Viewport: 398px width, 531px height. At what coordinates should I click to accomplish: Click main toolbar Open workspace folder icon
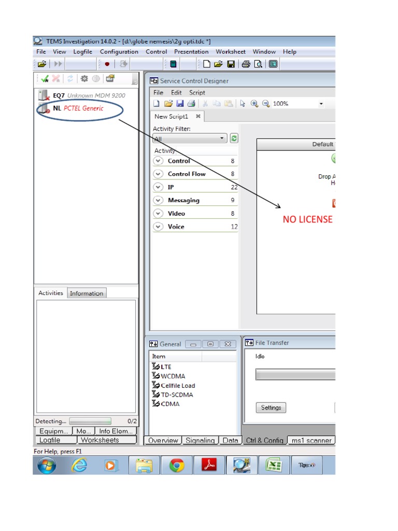pos(218,64)
